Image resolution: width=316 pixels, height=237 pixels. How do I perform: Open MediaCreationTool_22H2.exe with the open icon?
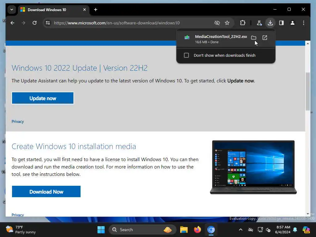click(x=264, y=38)
